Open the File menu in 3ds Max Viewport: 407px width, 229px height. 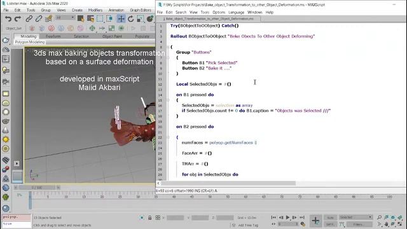pos(6,10)
